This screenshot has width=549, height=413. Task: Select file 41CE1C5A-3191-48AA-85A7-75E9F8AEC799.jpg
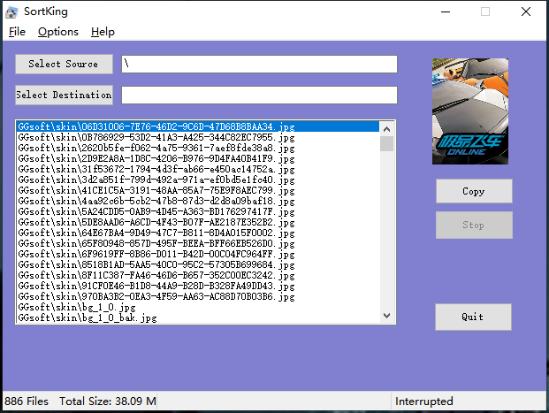point(198,190)
